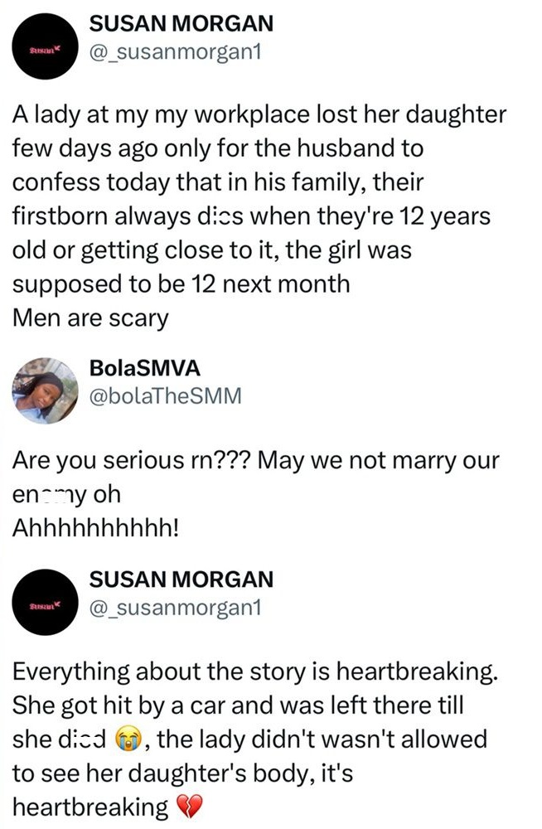Open the SUSAN MORGAN display name in the top tweet
This screenshot has height=829, width=542.
(x=181, y=27)
